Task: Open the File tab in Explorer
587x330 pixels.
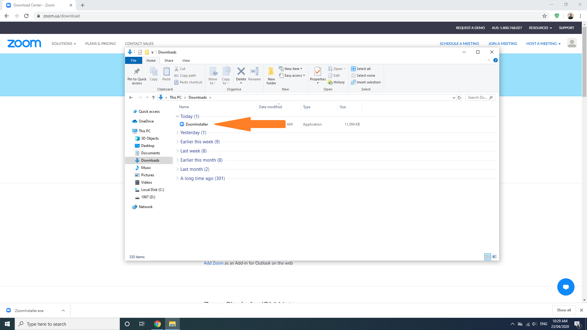Action: 134,61
